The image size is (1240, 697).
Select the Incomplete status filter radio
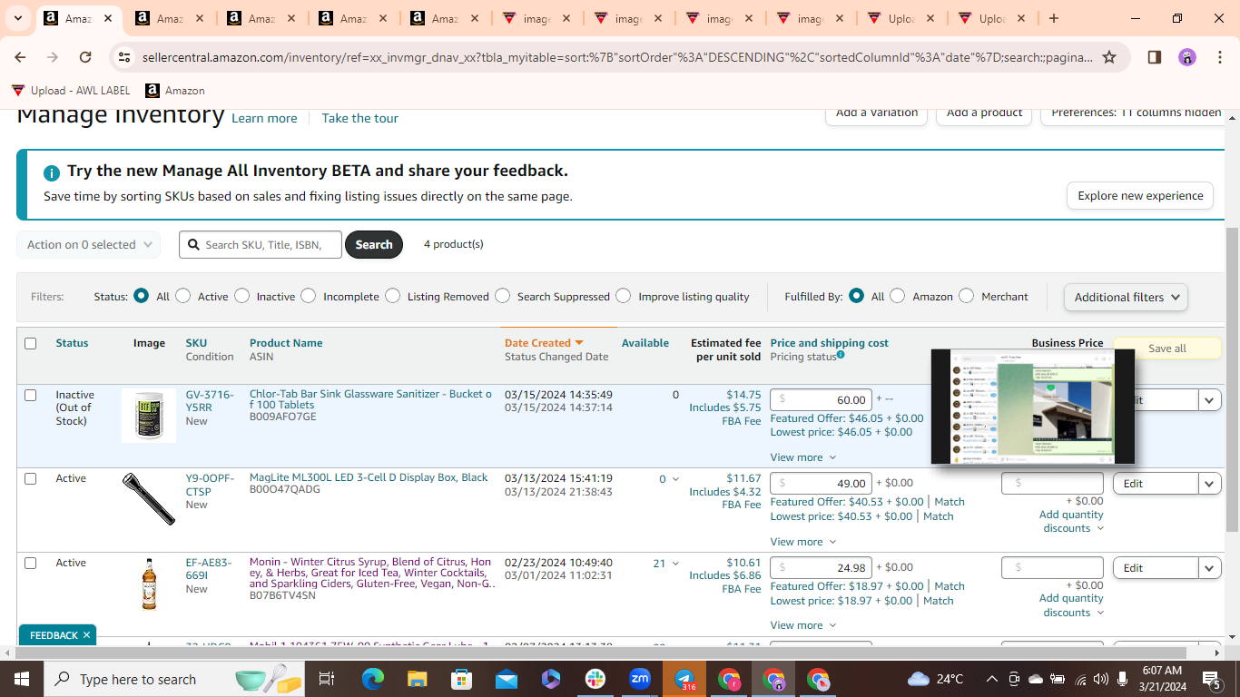[309, 296]
